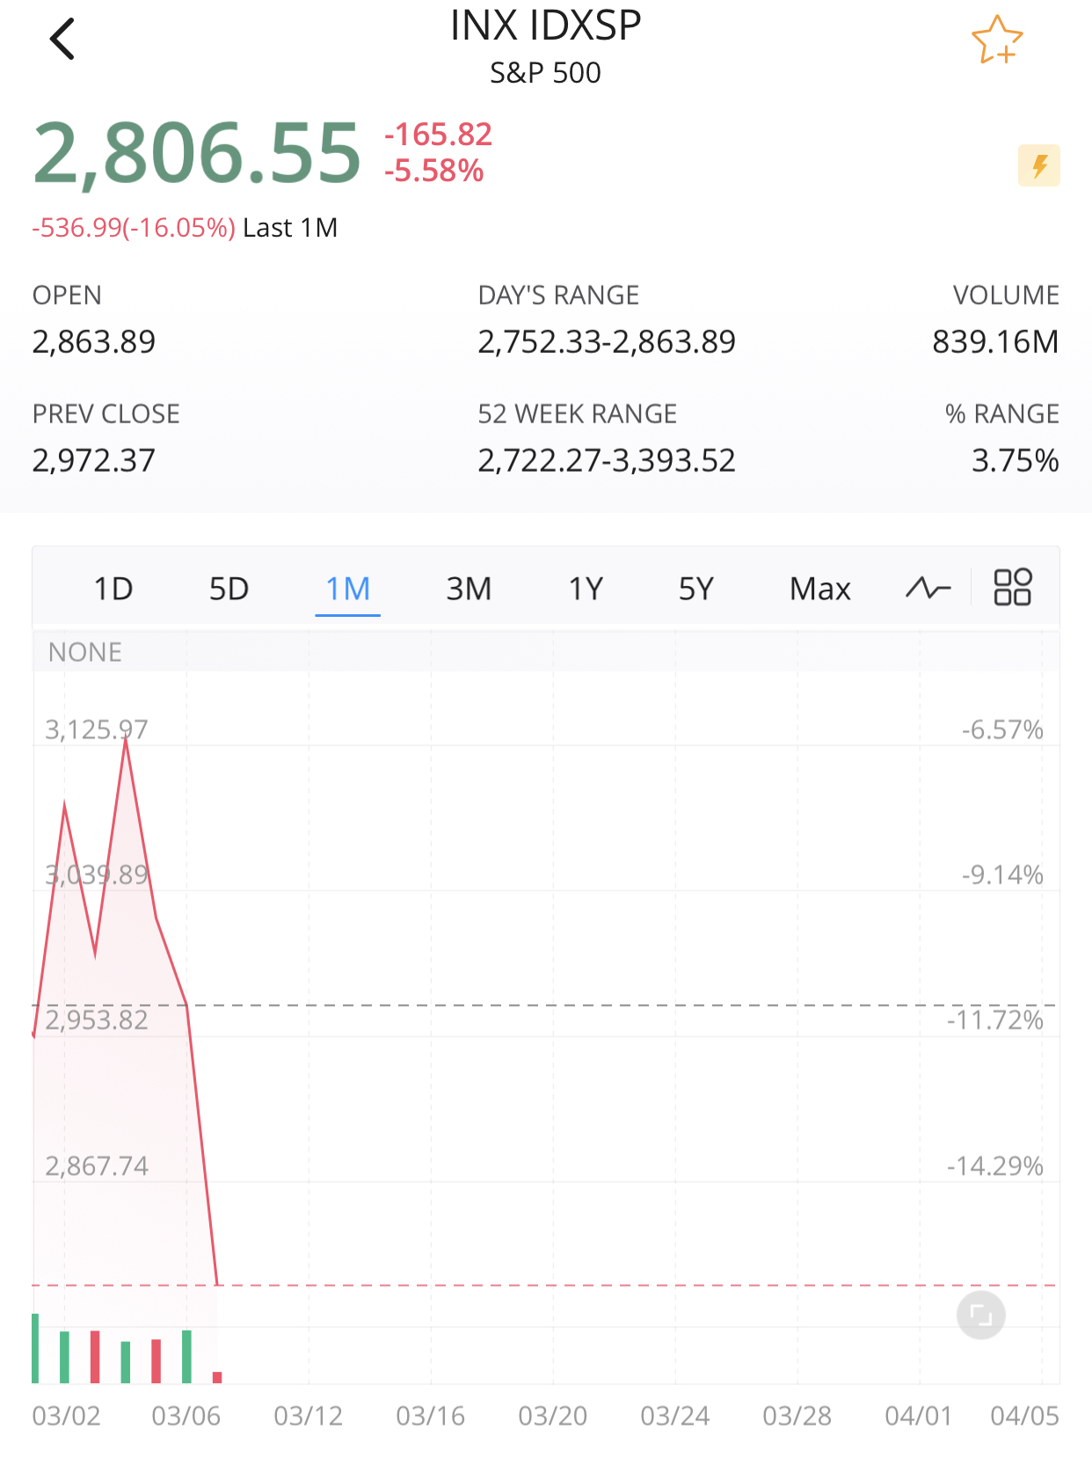This screenshot has height=1466, width=1092.
Task: Tap the PREV CLOSE value 2,972.37
Action: 94,460
